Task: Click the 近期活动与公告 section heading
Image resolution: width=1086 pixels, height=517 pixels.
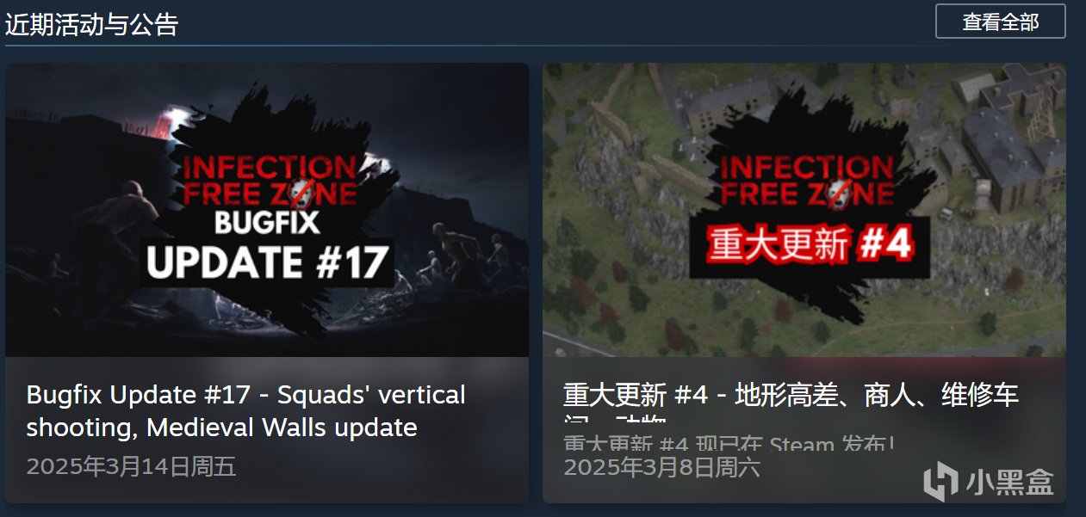Action: 91,23
